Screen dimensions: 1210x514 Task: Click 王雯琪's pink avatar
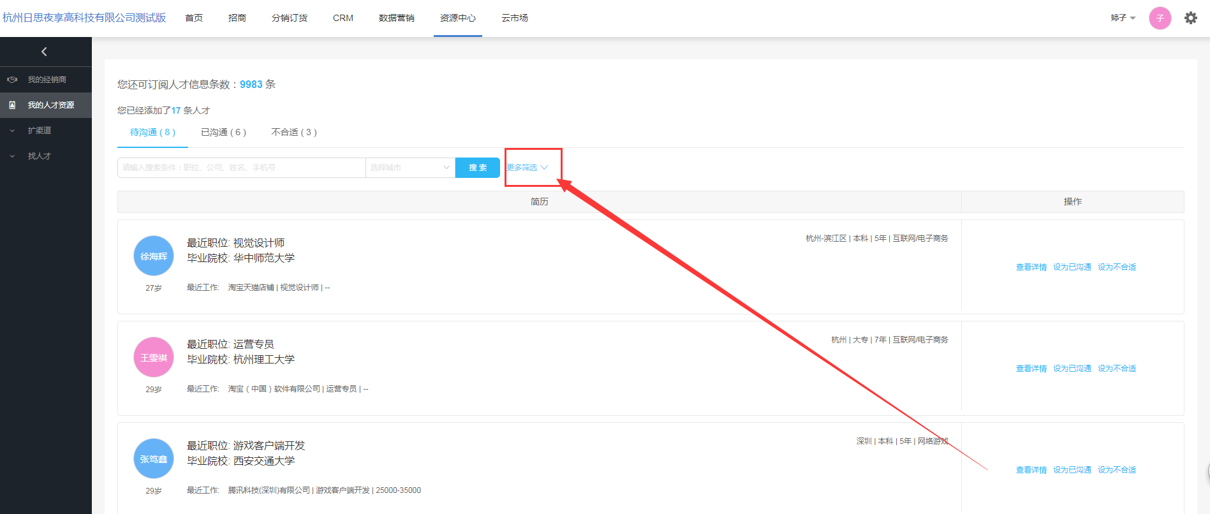(x=154, y=357)
